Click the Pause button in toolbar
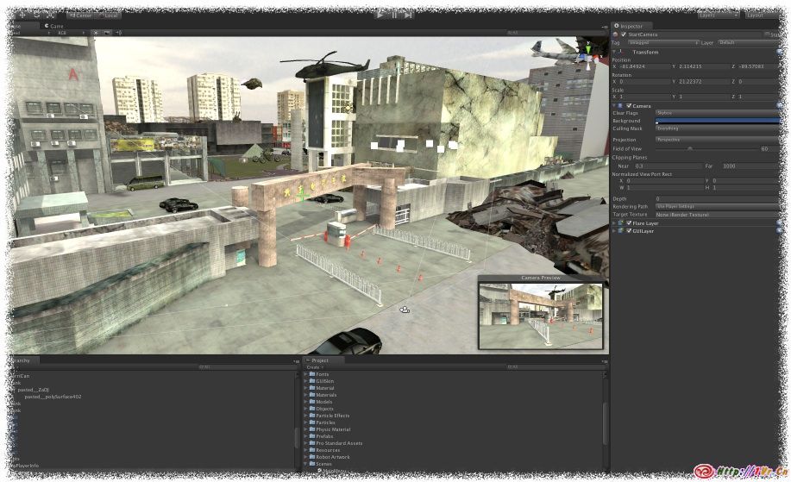Screen dimensions: 791x482 click(394, 14)
